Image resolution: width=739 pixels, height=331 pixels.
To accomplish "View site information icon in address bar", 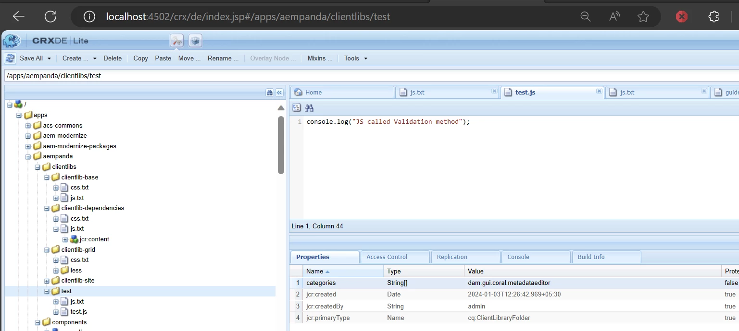I will [89, 17].
